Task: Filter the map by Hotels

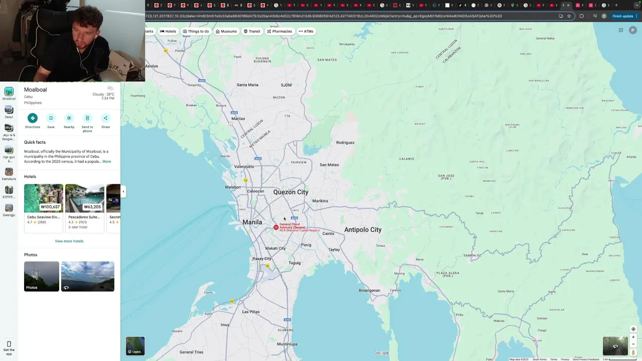Action: pyautogui.click(x=168, y=31)
